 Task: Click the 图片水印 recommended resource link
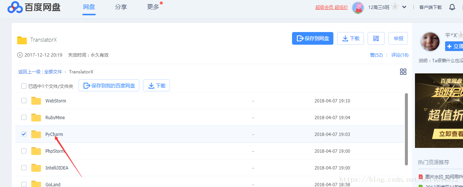click(x=444, y=177)
